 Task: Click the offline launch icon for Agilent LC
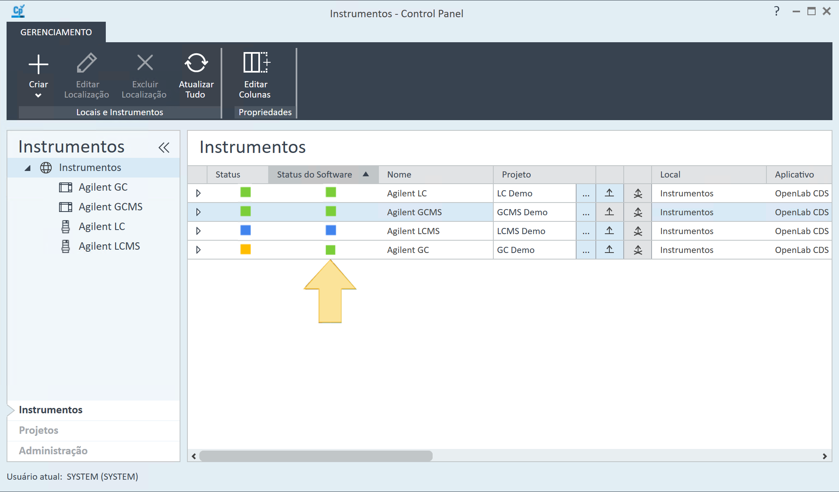638,194
